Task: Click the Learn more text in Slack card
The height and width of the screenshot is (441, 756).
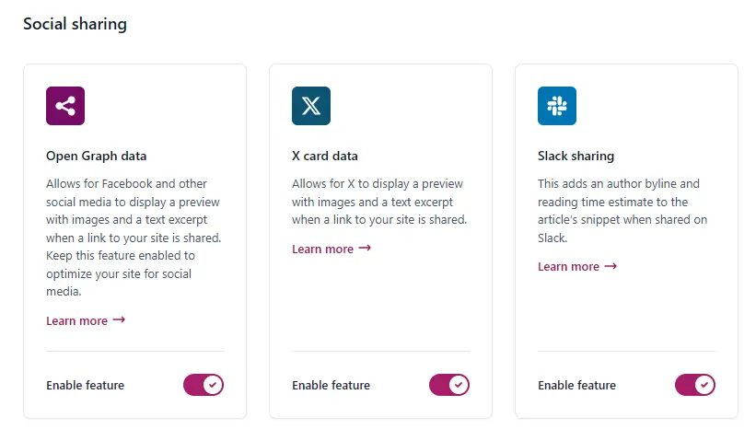Action: point(568,267)
